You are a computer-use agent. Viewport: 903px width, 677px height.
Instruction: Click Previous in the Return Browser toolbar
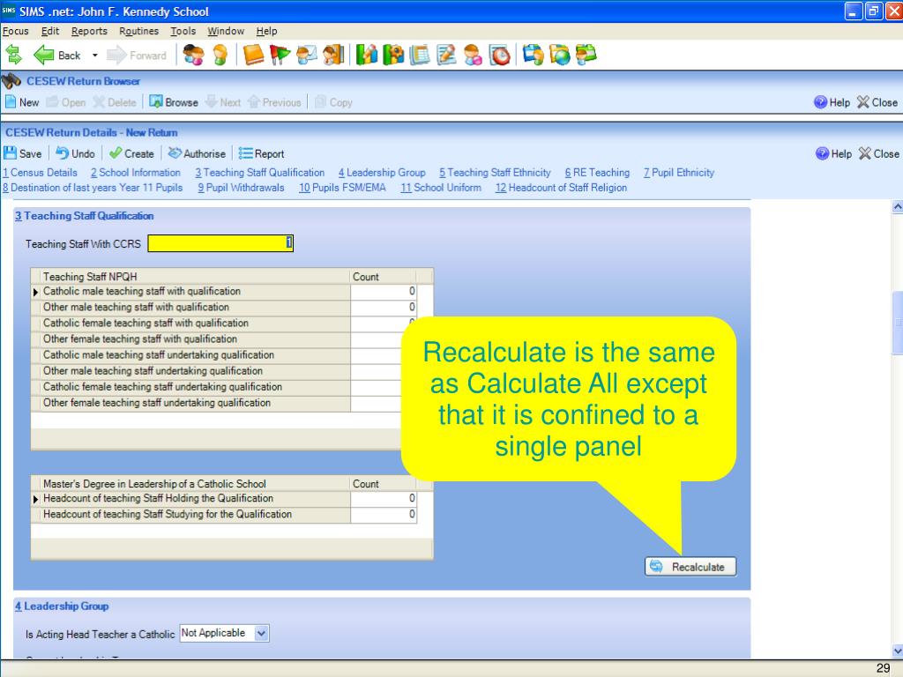[275, 102]
